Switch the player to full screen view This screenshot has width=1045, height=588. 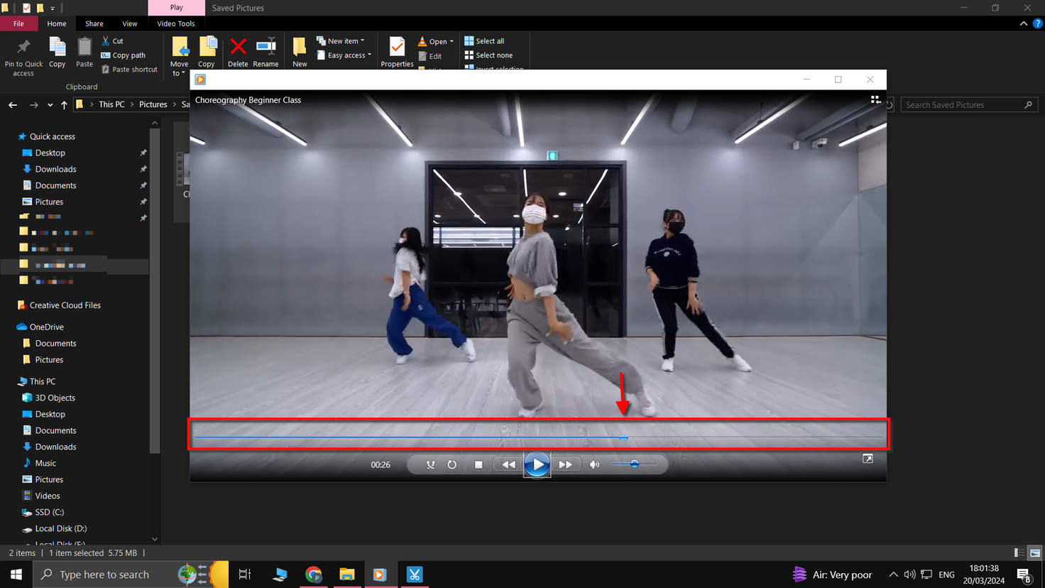(868, 459)
